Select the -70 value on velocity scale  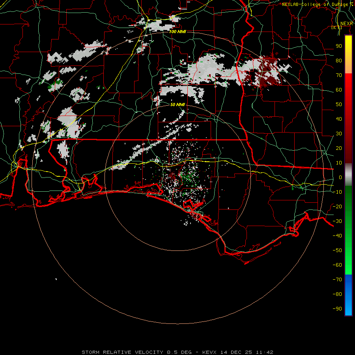click(337, 280)
